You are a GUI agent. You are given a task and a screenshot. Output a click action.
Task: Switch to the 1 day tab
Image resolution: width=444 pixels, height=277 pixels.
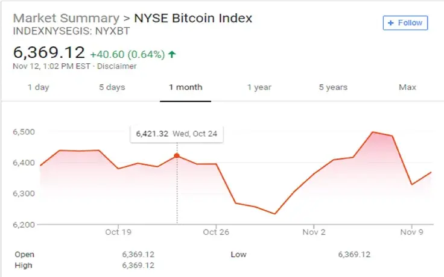click(x=38, y=87)
